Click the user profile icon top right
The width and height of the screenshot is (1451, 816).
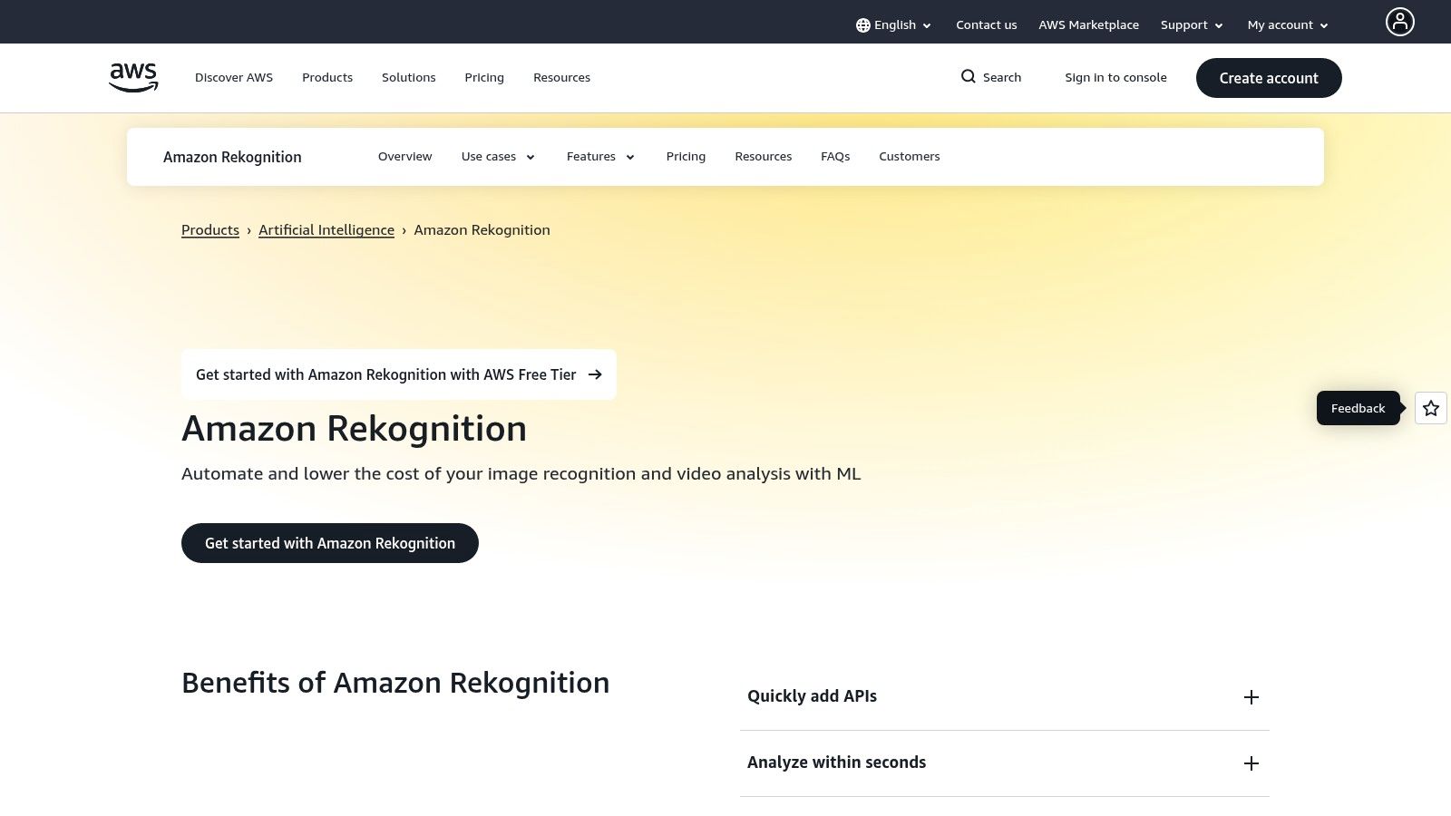point(1400,22)
